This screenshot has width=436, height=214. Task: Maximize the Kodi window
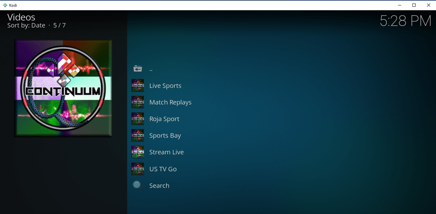pyautogui.click(x=414, y=5)
